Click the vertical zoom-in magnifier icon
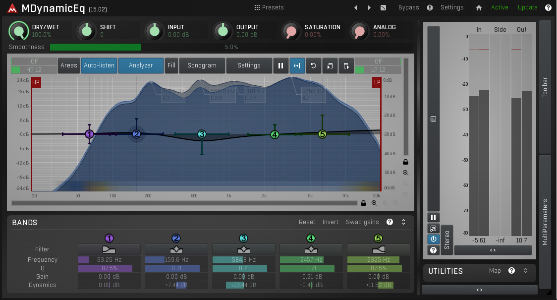Viewport: 557px width, 300px height. [x=405, y=173]
